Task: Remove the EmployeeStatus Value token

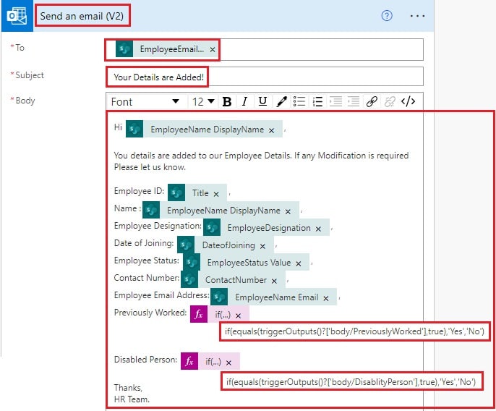Action: [x=299, y=263]
